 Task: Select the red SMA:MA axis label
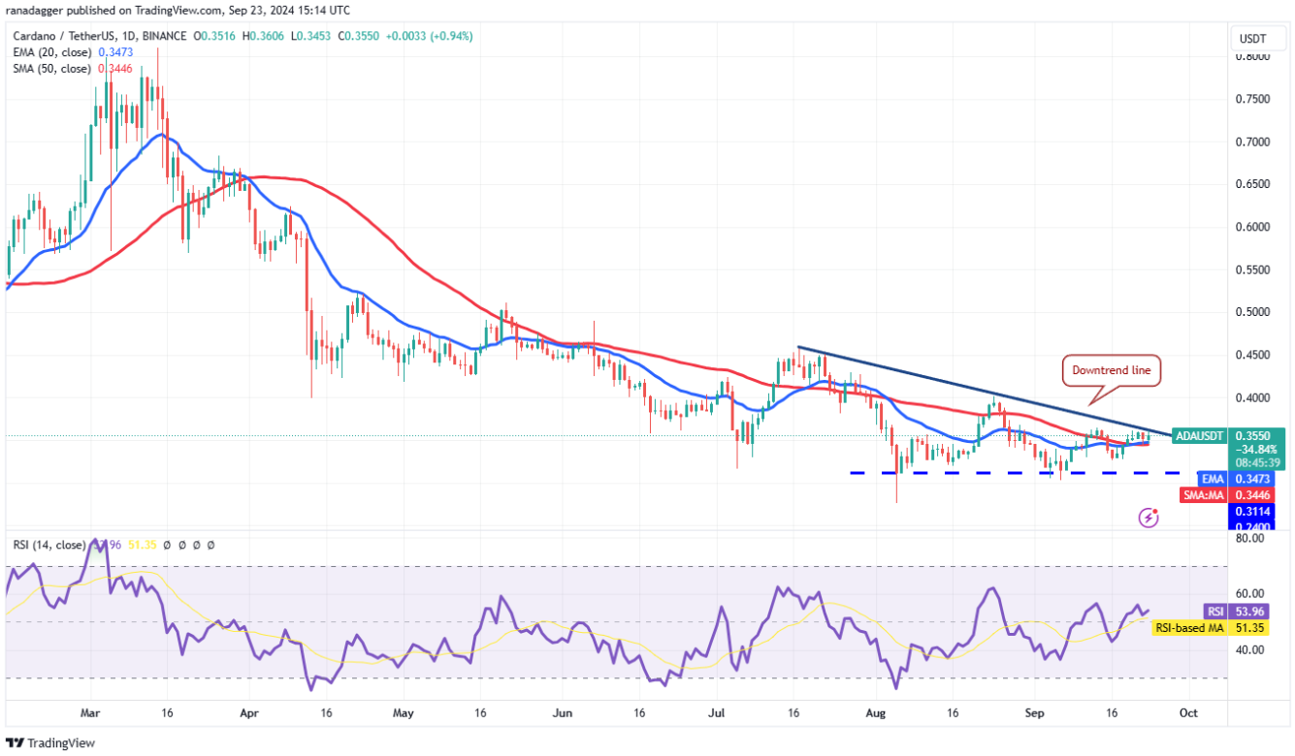tap(1203, 495)
